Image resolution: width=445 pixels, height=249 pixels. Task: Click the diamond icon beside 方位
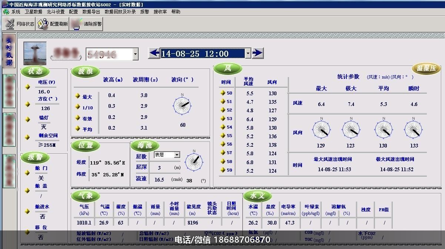[27, 104]
